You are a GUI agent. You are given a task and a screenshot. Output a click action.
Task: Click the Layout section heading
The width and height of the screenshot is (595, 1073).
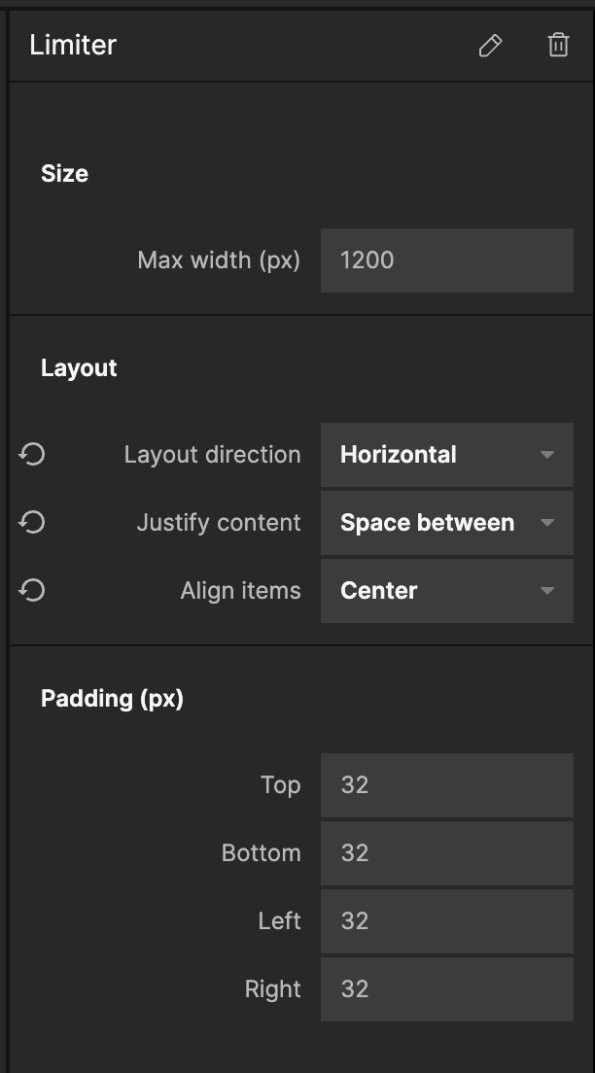tap(79, 368)
